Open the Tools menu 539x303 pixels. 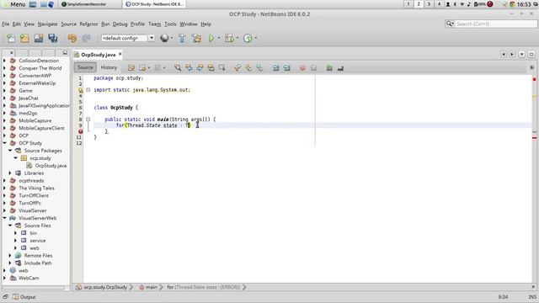tap(170, 24)
